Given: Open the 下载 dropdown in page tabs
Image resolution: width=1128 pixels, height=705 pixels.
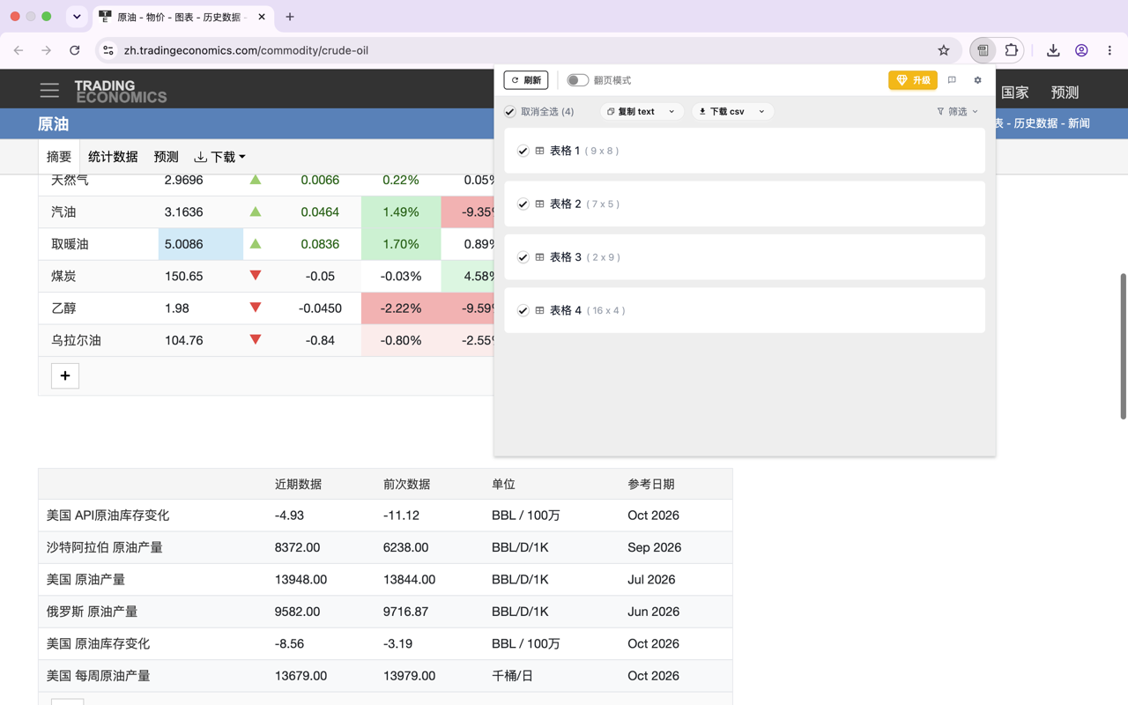Looking at the screenshot, I should [220, 157].
